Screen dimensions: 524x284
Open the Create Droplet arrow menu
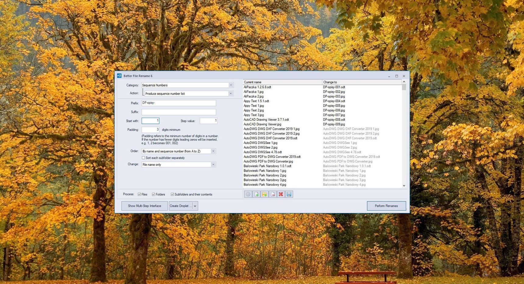coord(195,206)
